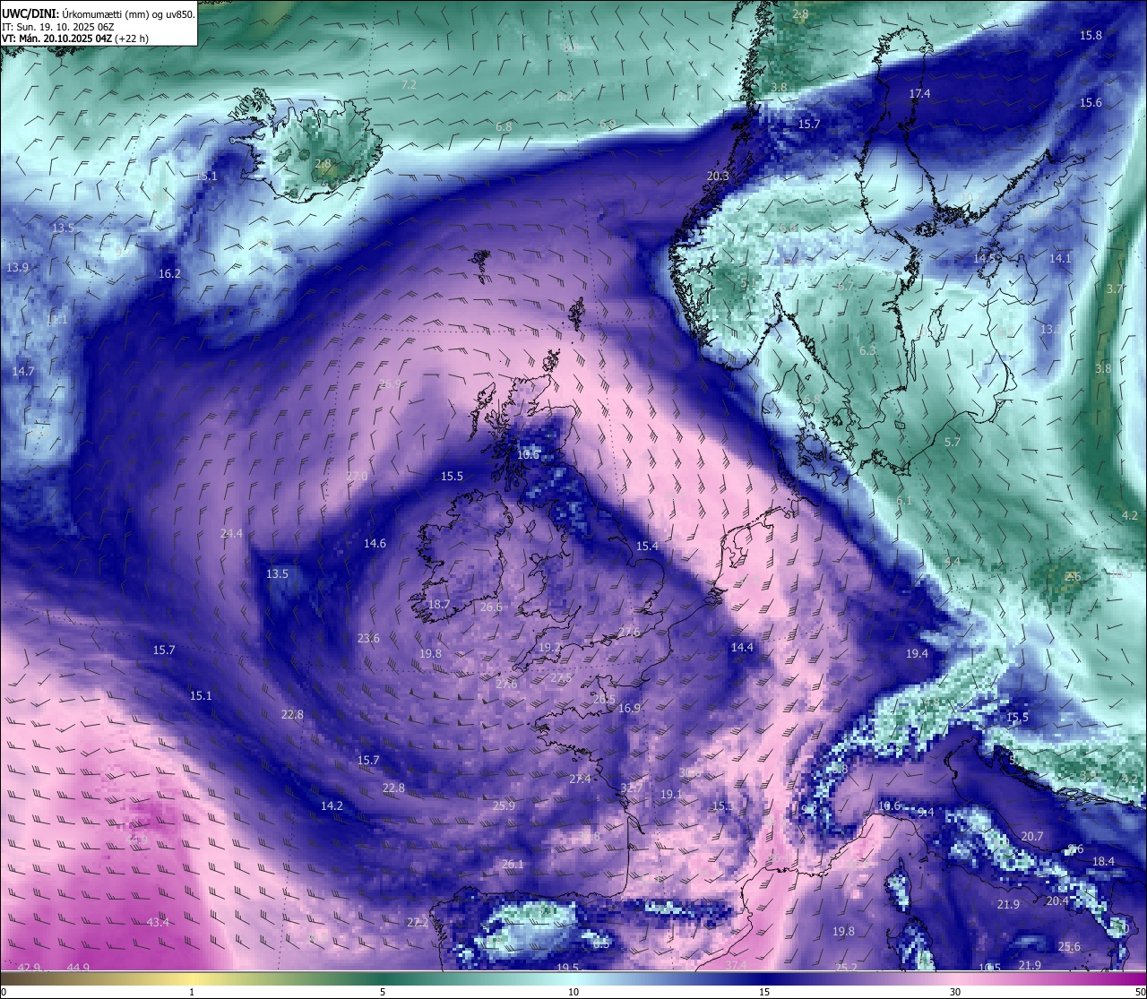Click the 14.7 value label
1147x999 pixels.
(23, 371)
